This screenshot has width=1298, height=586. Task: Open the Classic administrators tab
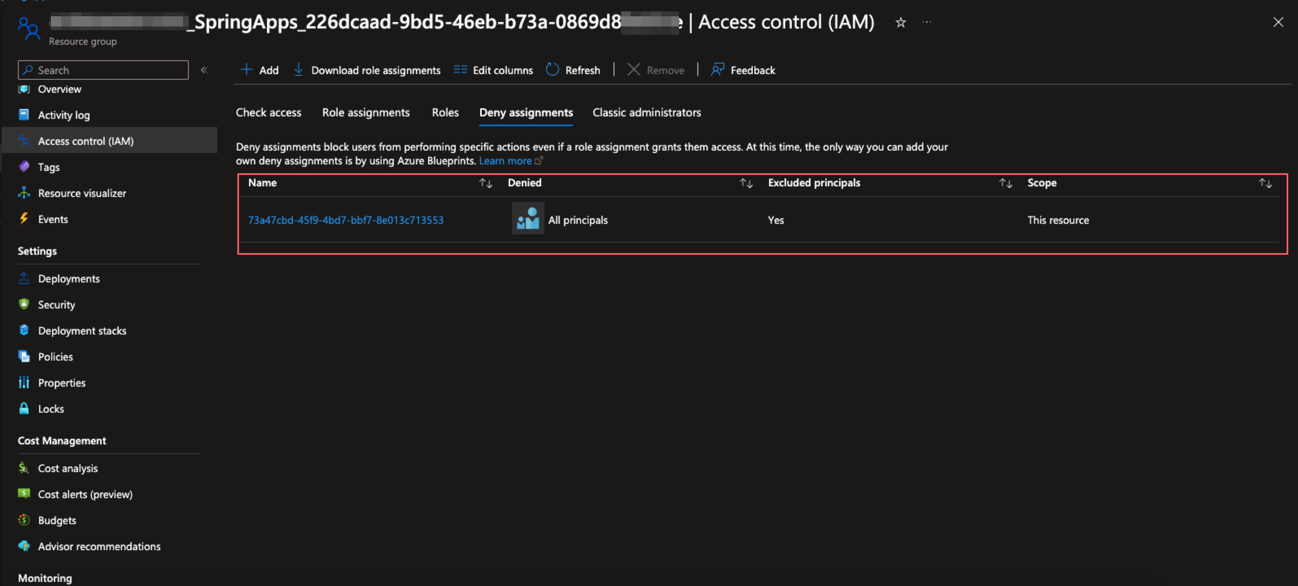click(x=647, y=112)
